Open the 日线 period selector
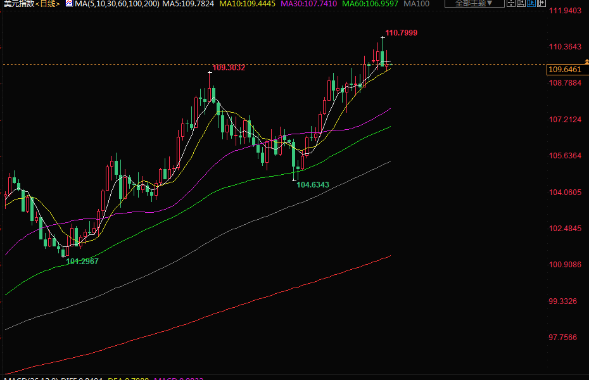This screenshot has height=380, width=589. [48, 4]
